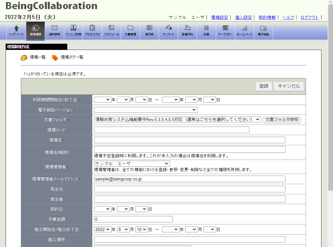333x247 pixels.
Task: Click ログアウト link
Action: tap(310, 17)
